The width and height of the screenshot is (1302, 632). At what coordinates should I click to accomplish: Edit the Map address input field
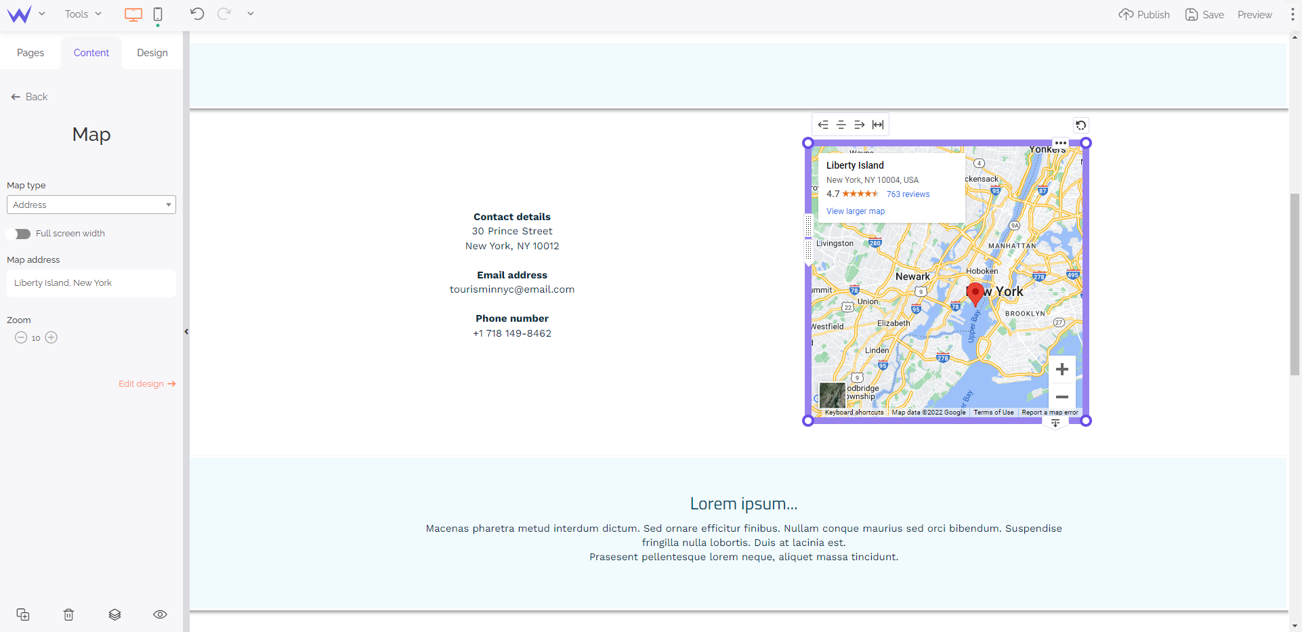tap(91, 283)
